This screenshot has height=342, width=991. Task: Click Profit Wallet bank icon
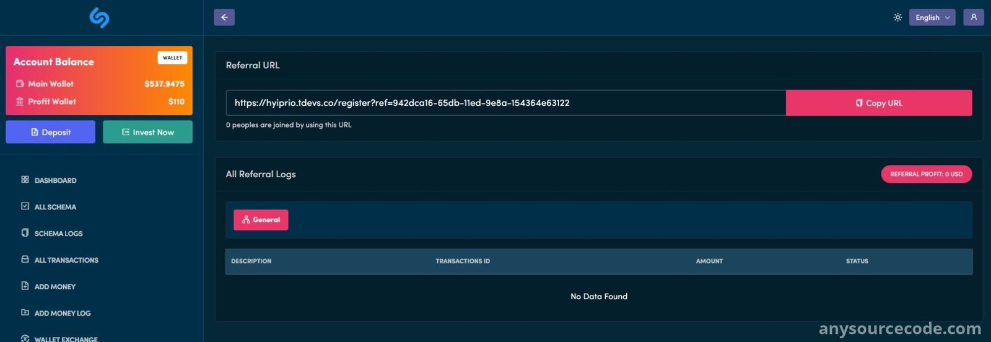(x=20, y=102)
